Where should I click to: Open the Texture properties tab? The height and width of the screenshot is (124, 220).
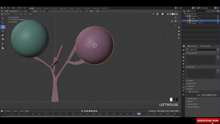click(183, 95)
